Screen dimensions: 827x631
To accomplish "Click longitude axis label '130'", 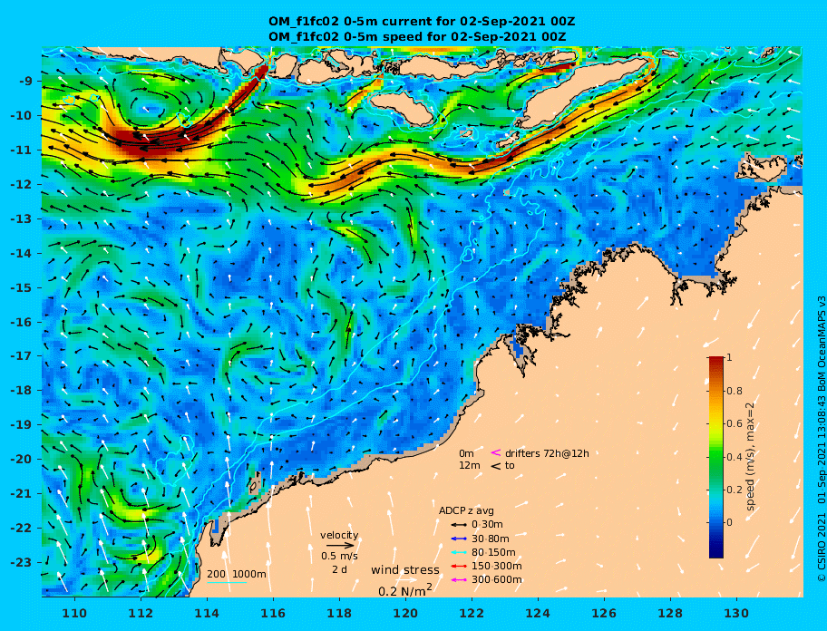I will point(736,613).
